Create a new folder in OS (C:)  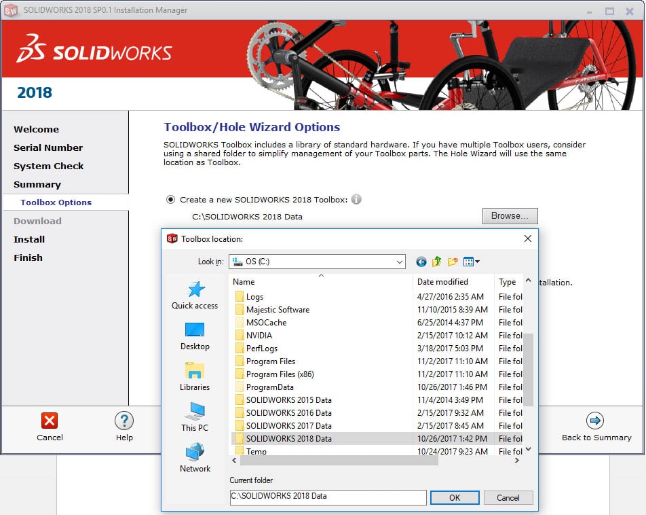[453, 262]
